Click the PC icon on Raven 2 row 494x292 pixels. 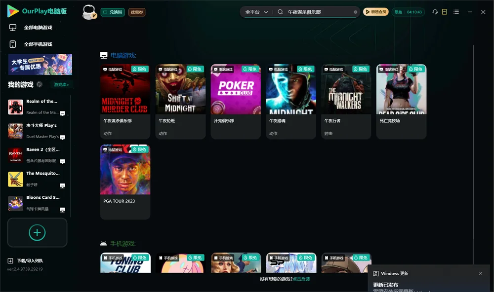tap(62, 162)
